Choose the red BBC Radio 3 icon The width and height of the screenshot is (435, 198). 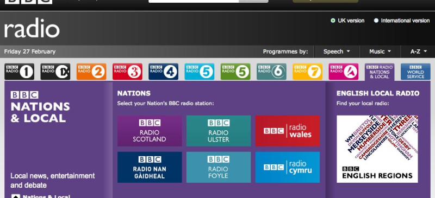pos(127,72)
